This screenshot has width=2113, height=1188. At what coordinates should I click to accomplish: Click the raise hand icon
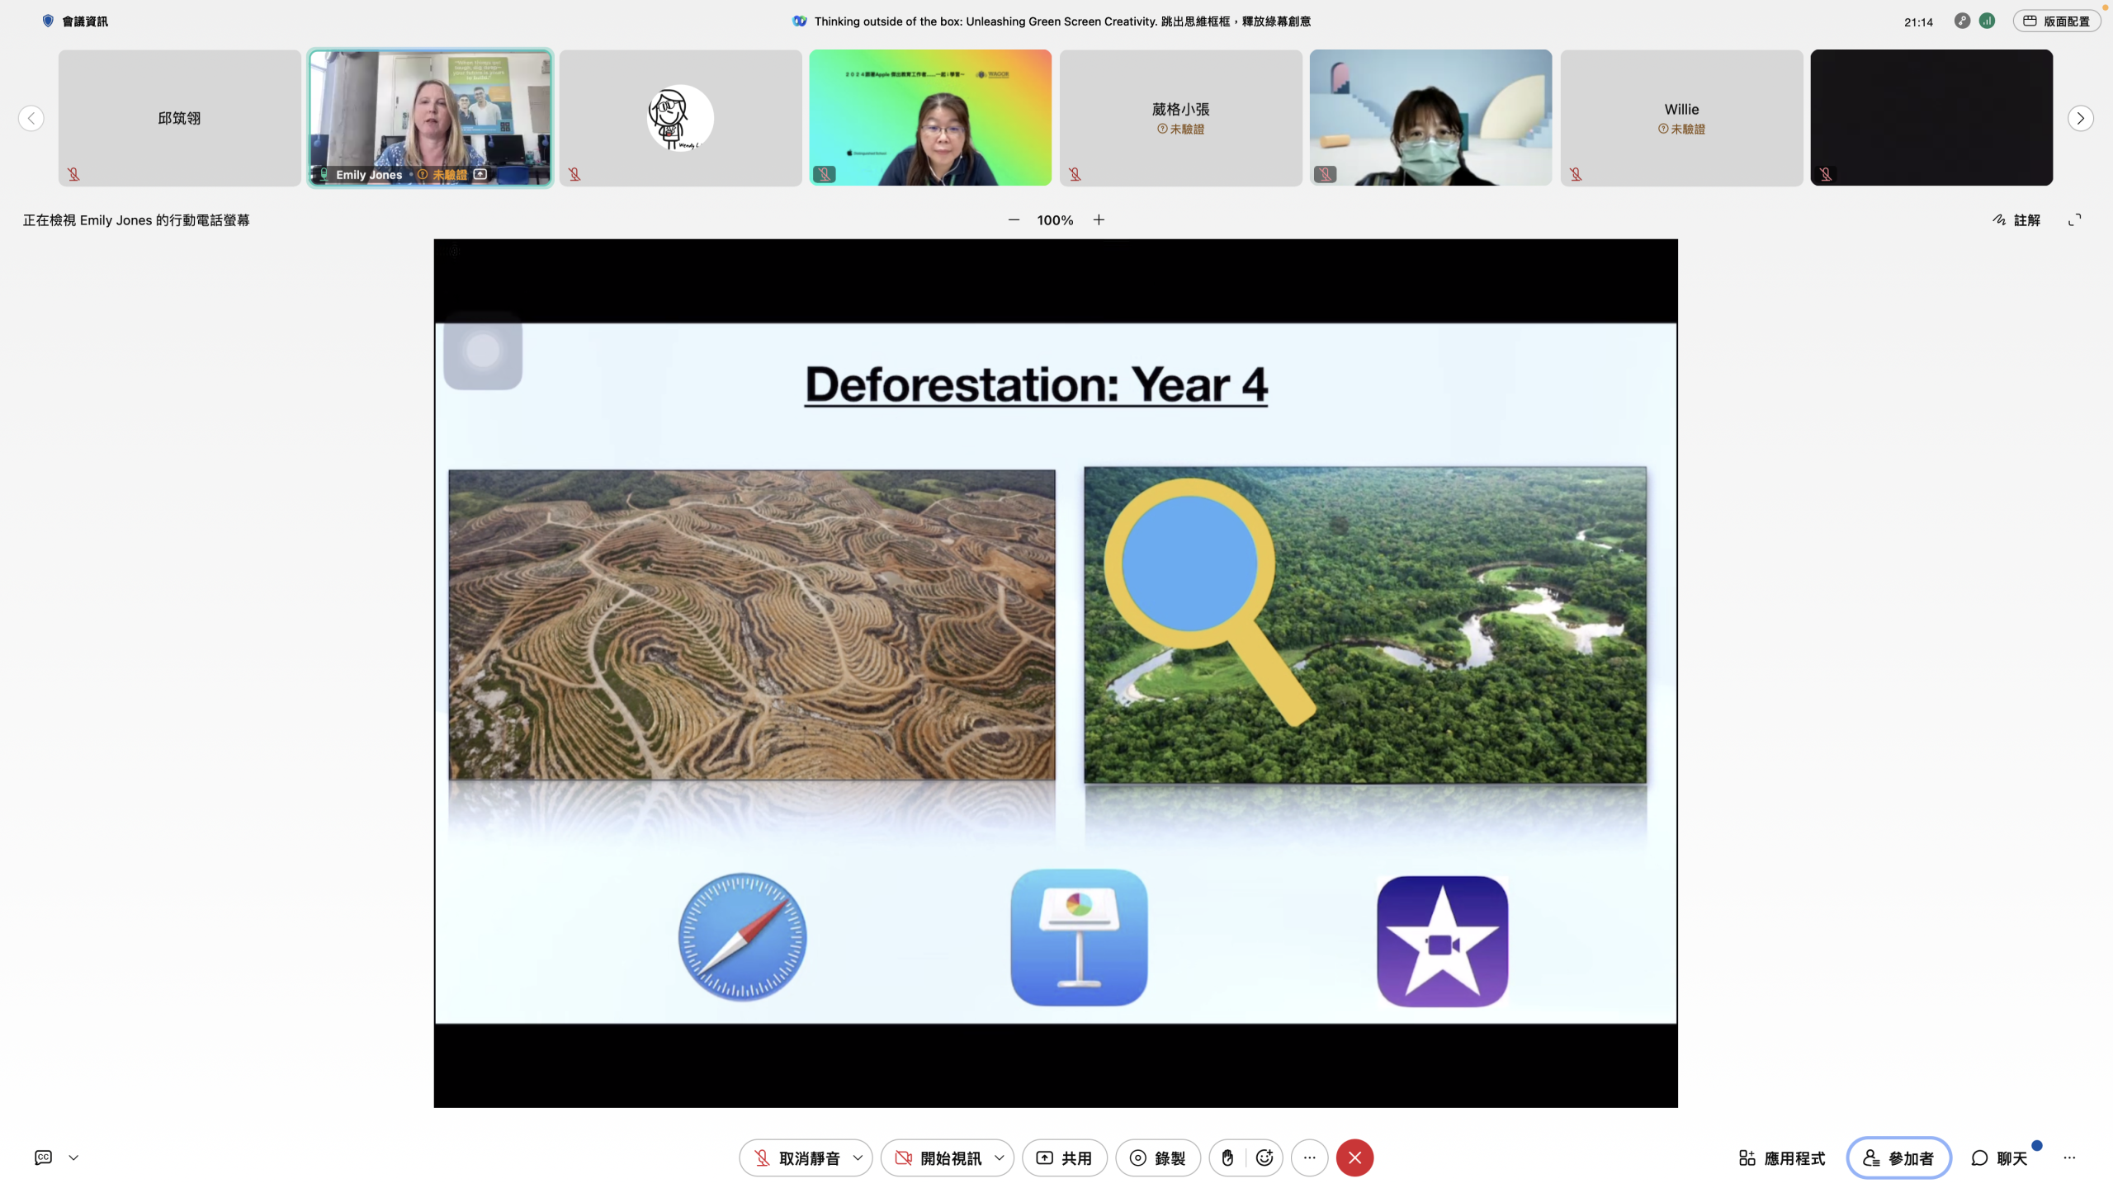point(1227,1157)
